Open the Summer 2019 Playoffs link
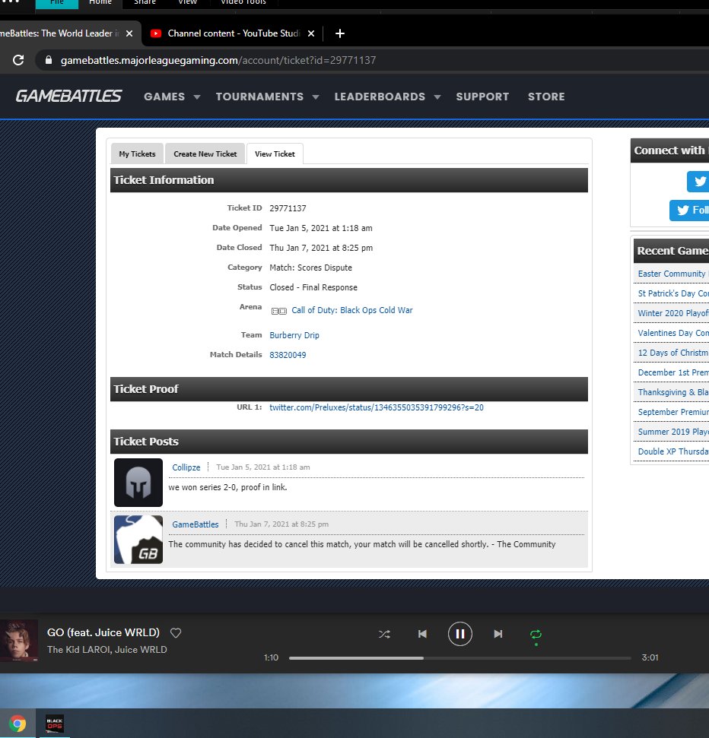 672,432
